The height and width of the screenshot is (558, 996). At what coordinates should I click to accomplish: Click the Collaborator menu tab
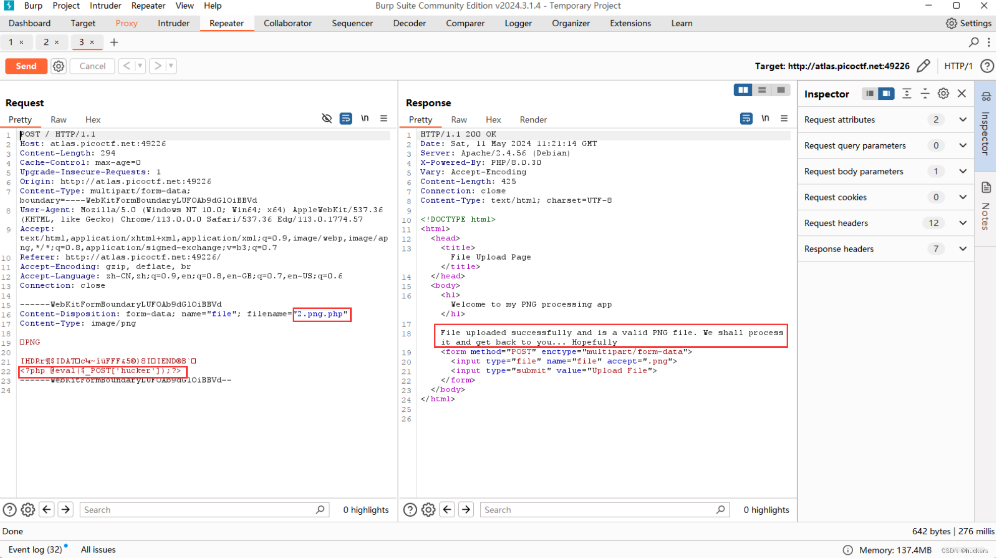coord(287,23)
